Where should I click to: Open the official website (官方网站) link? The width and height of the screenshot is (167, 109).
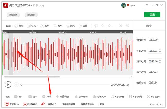pyautogui.click(x=12, y=104)
